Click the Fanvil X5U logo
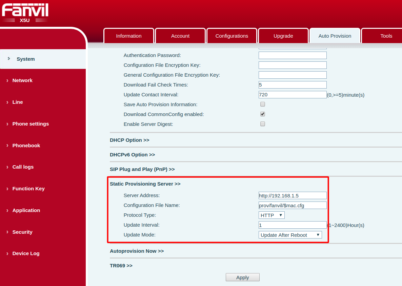The height and width of the screenshot is (286, 402). [x=25, y=13]
